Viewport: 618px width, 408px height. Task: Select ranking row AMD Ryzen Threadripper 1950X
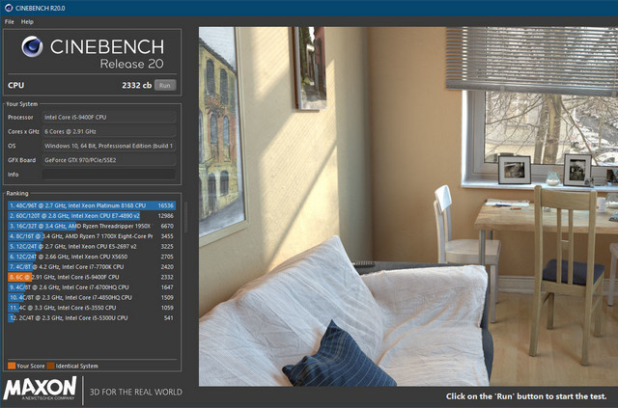pos(92,226)
